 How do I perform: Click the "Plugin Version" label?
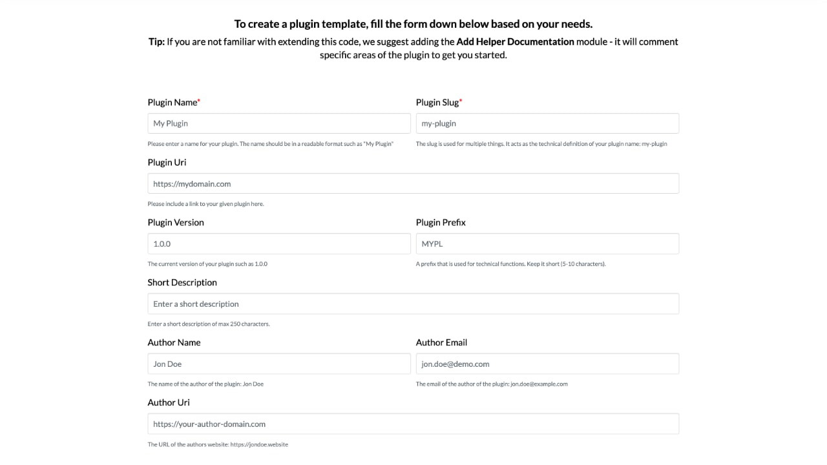click(176, 222)
